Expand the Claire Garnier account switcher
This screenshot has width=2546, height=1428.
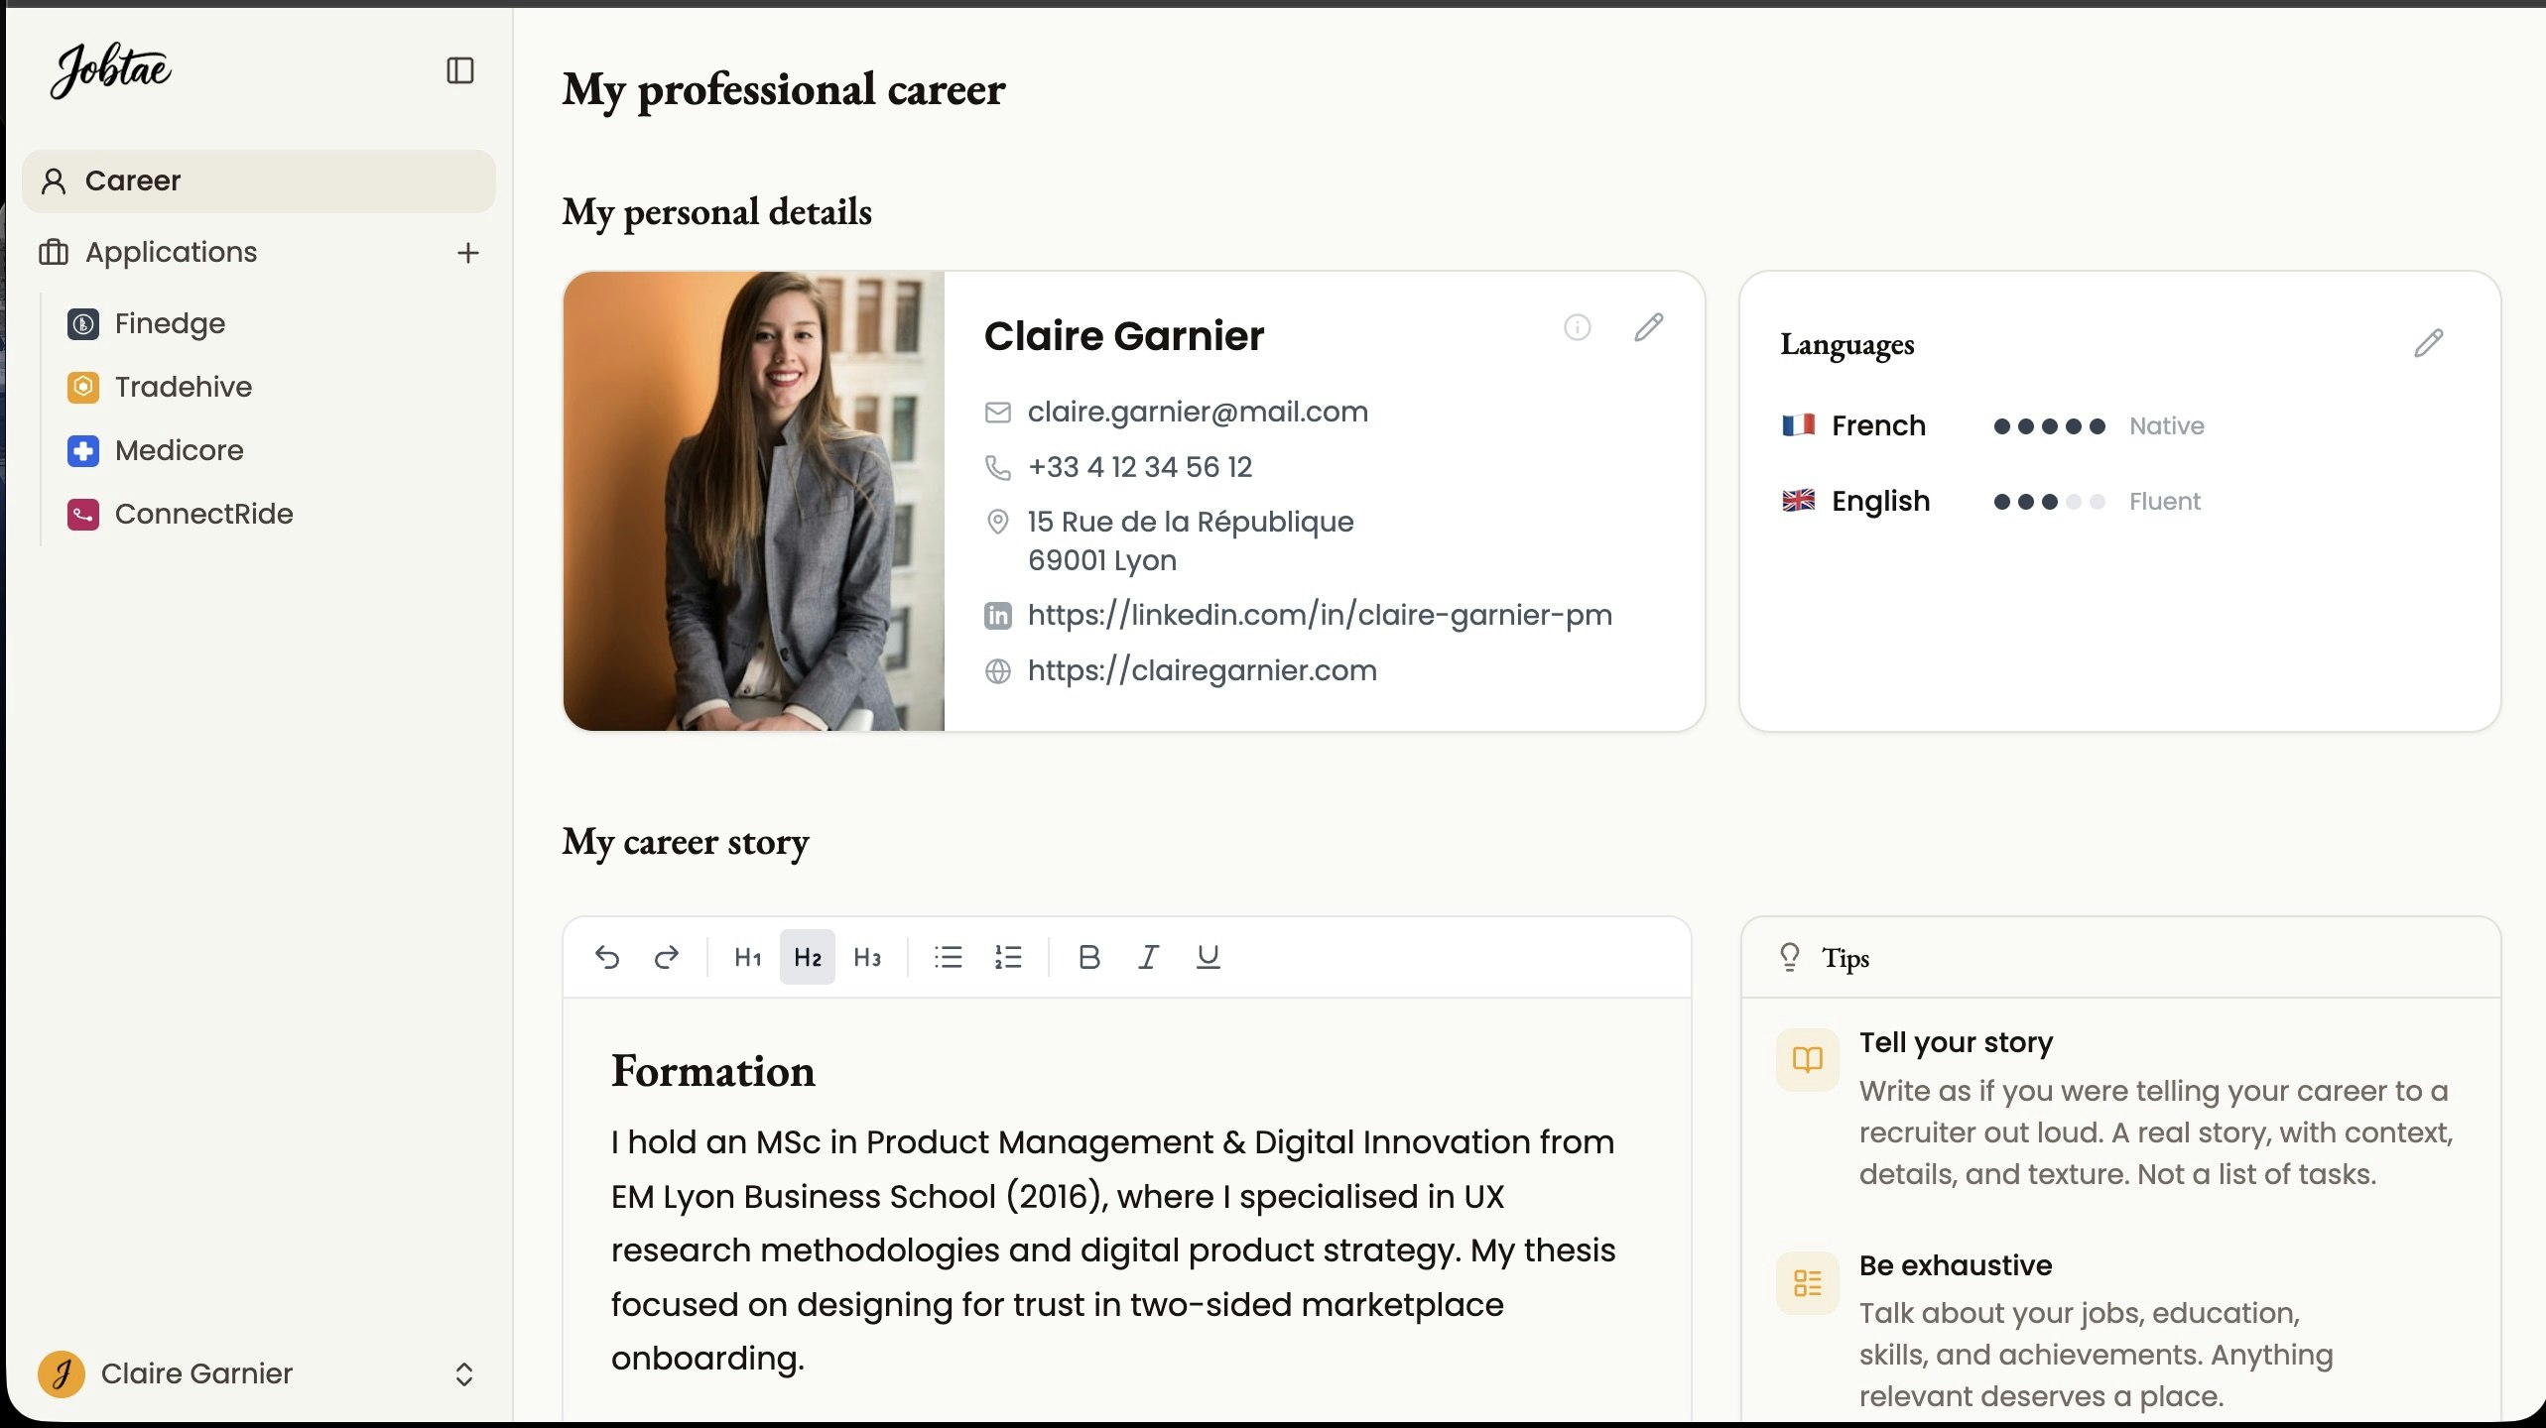tap(463, 1374)
